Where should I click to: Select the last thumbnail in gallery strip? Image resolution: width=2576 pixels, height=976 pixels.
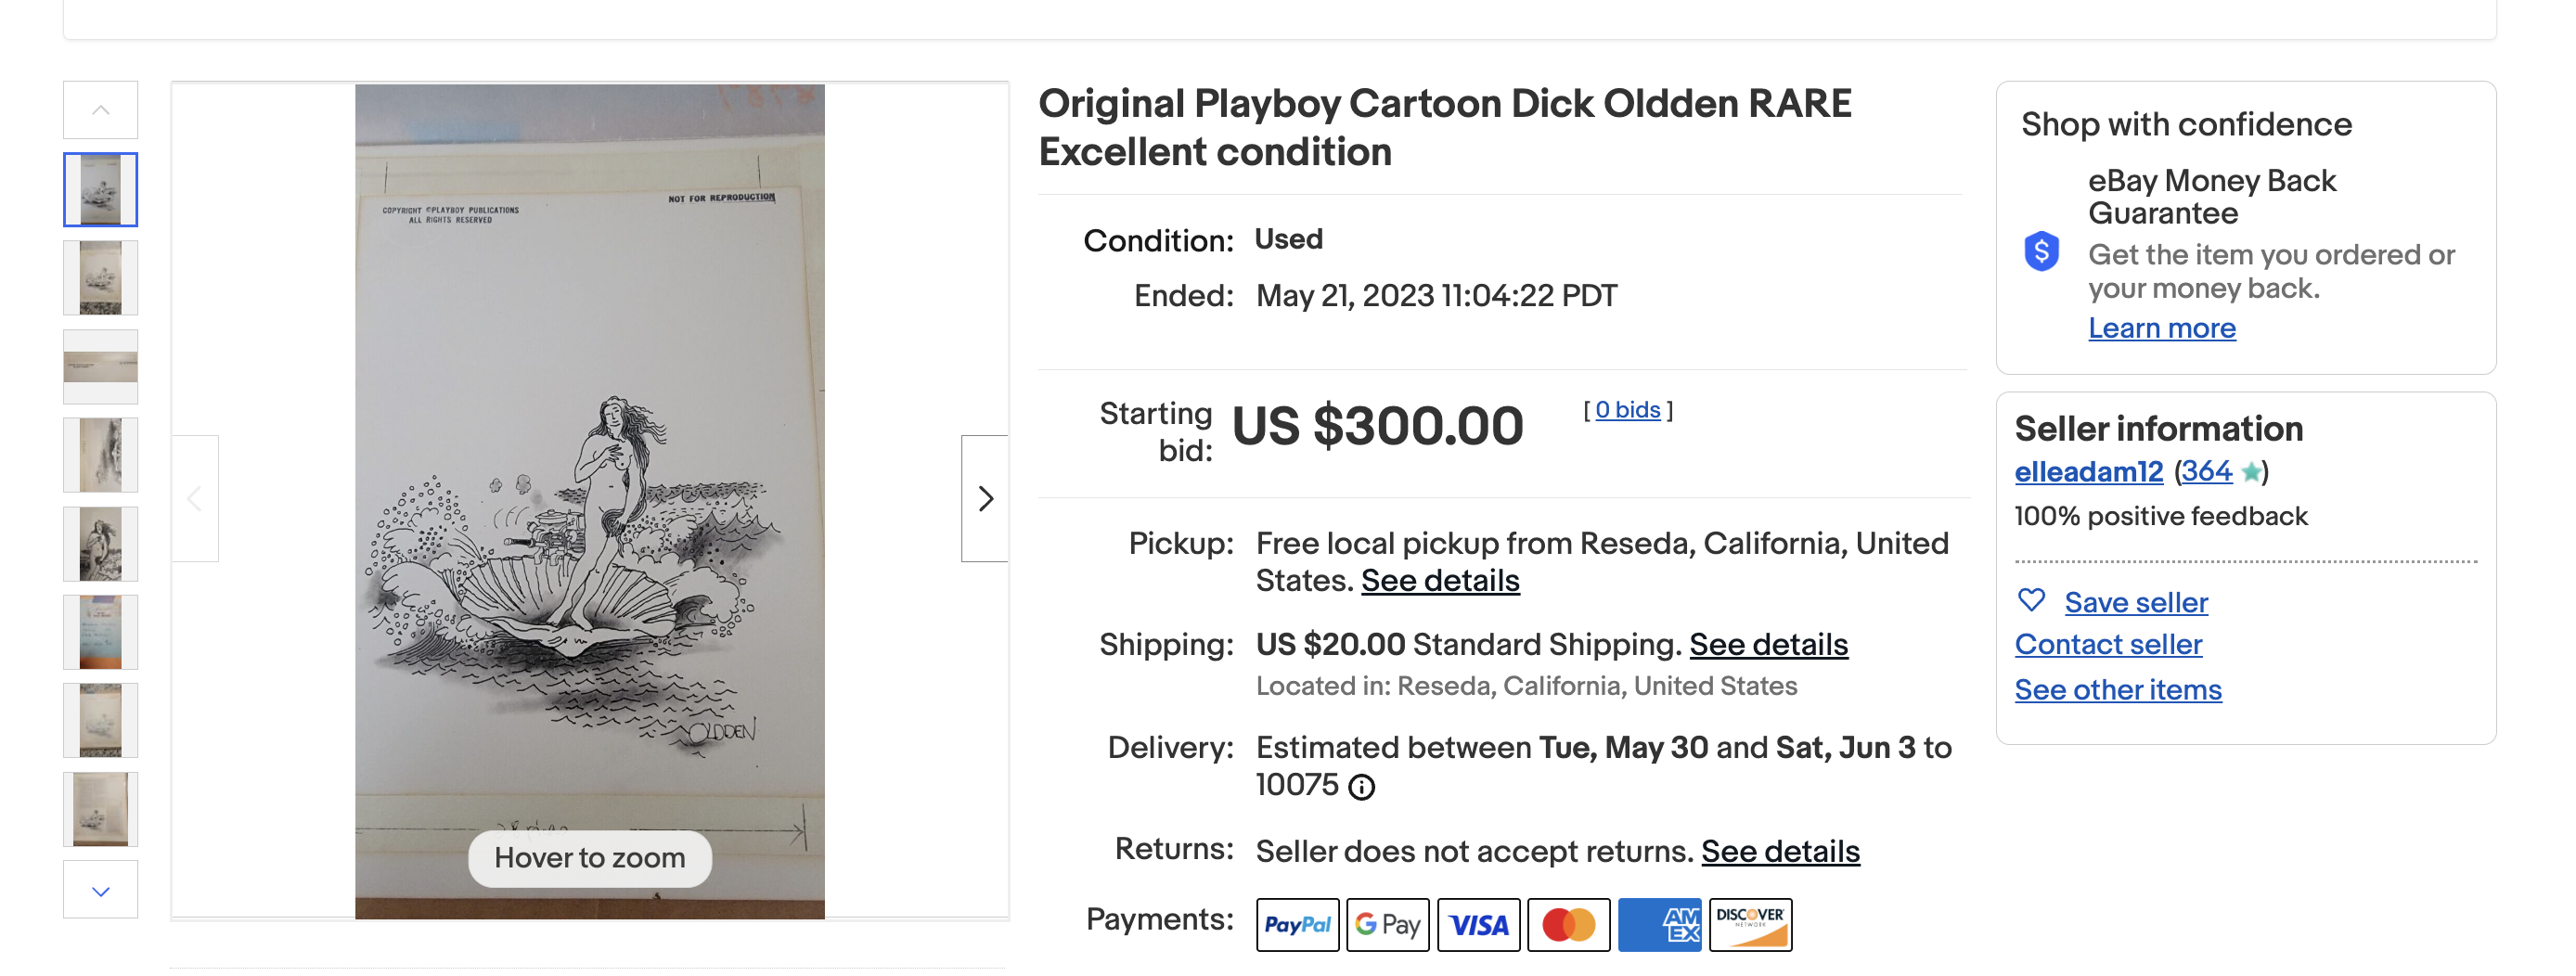(101, 809)
